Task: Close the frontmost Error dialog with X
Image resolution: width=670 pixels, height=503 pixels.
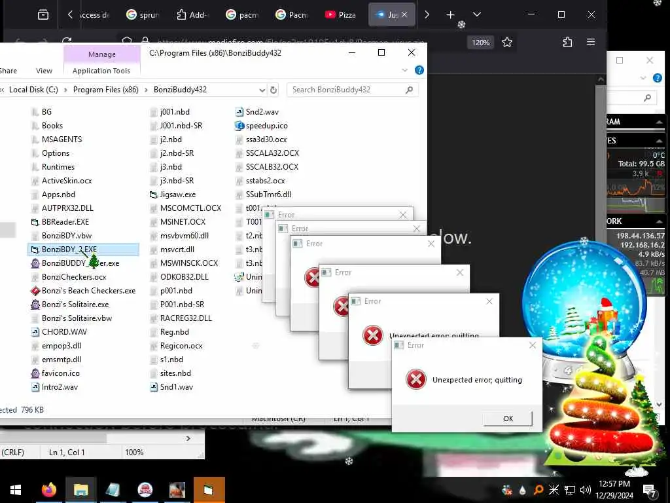Action: (x=533, y=345)
